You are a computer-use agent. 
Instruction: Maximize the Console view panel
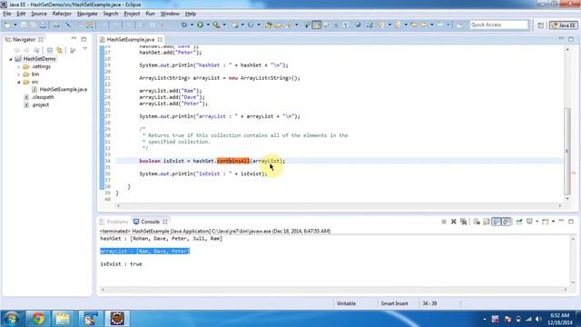(x=571, y=222)
